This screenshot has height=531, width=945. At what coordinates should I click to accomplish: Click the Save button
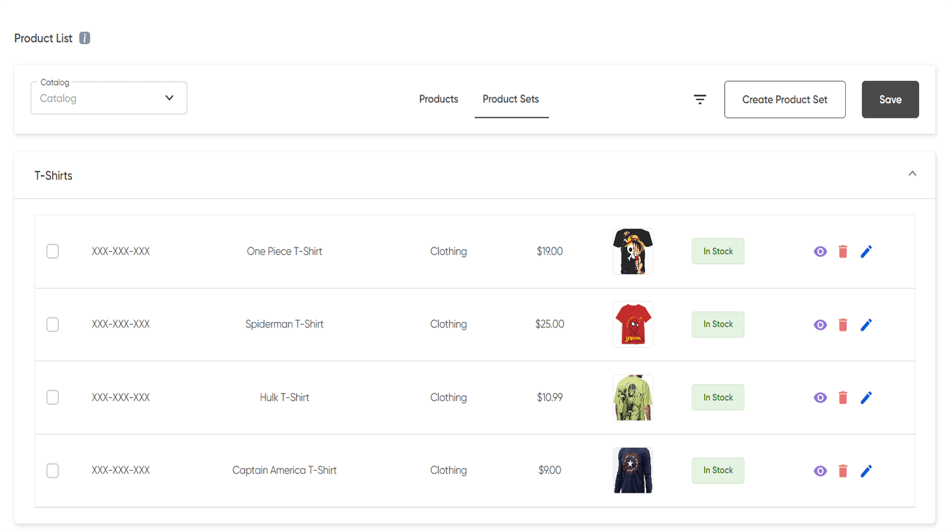point(889,100)
